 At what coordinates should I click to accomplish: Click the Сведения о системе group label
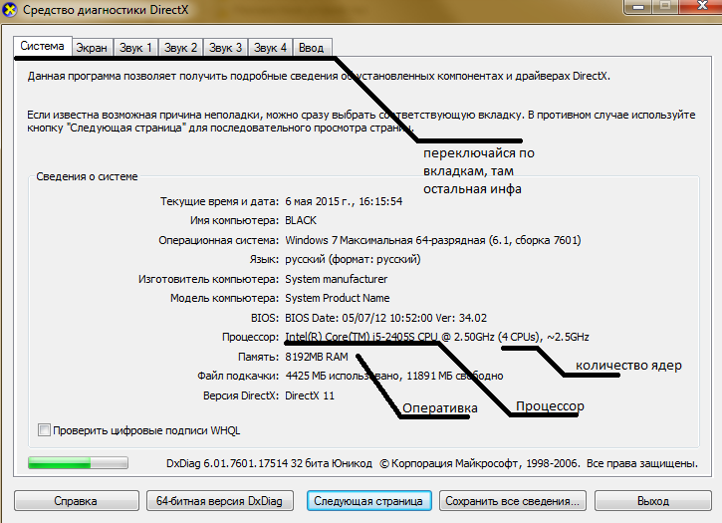[x=87, y=176]
